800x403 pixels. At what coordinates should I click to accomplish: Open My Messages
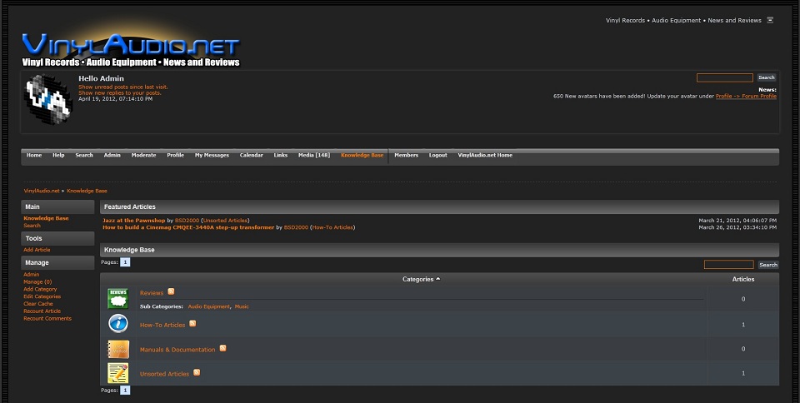click(212, 155)
